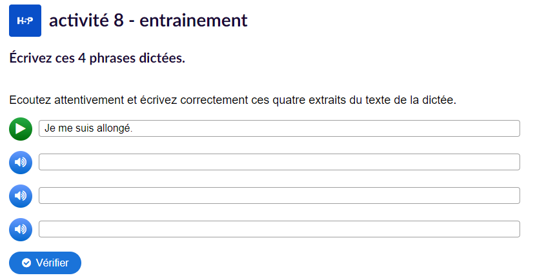Screen dimensions: 535x280
Task: Focus the fourth empty answer field
Action: [279, 229]
